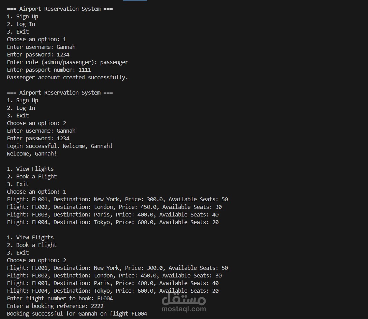Image resolution: width=368 pixels, height=319 pixels.
Task: Click the standalone 'Welcome, Gannah!' line
Action: click(32, 153)
